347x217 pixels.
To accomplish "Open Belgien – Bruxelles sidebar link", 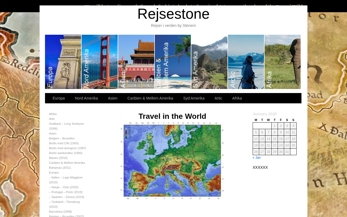I will (62, 138).
